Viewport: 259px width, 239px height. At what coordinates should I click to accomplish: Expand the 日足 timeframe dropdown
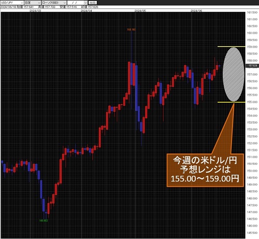(33, 3)
